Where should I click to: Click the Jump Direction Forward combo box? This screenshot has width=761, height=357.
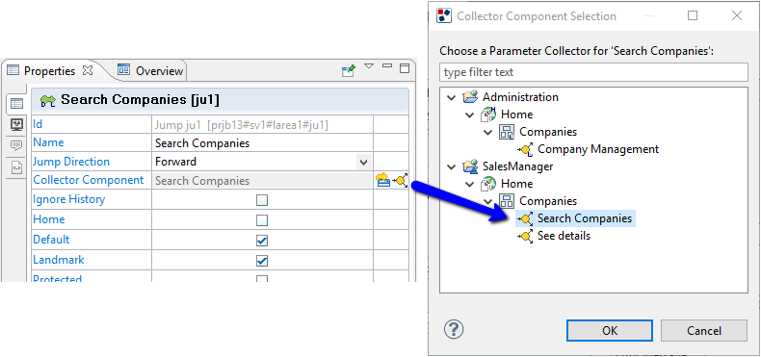click(262, 162)
